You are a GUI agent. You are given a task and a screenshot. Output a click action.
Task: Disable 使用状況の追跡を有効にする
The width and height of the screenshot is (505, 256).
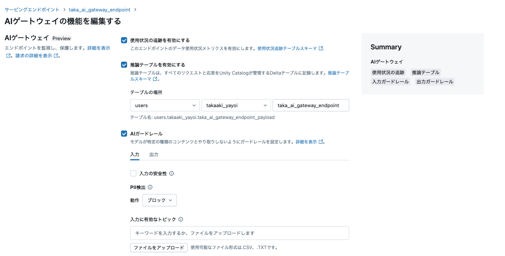(124, 40)
